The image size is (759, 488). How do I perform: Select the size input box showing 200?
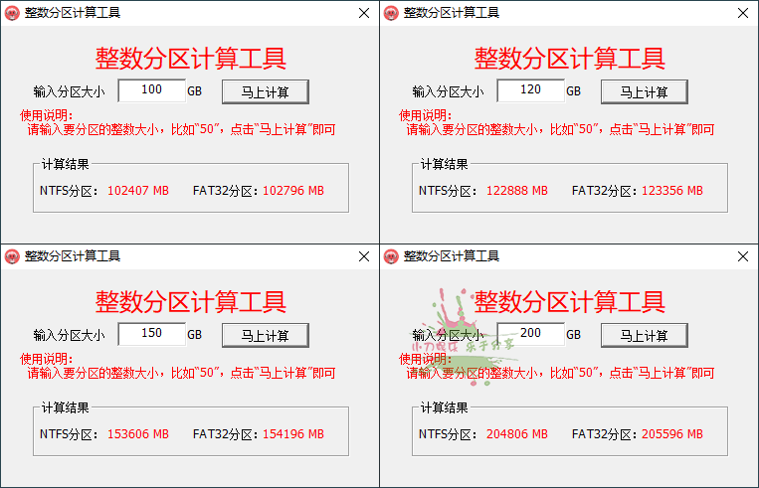(530, 334)
